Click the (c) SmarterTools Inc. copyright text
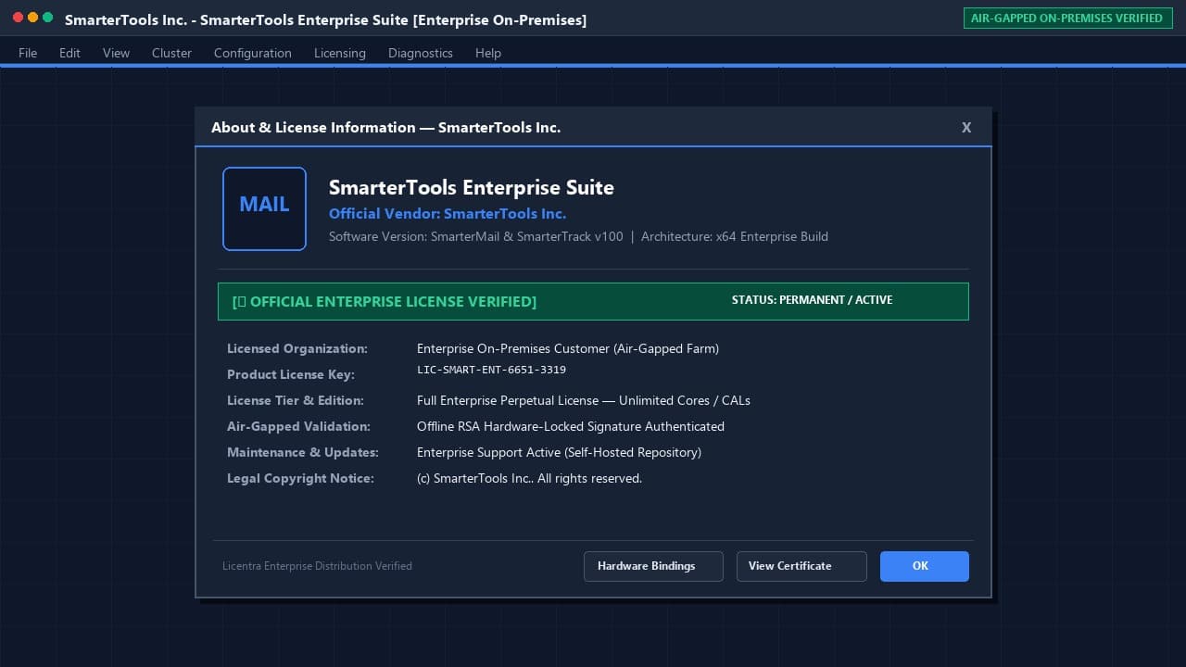 click(529, 478)
